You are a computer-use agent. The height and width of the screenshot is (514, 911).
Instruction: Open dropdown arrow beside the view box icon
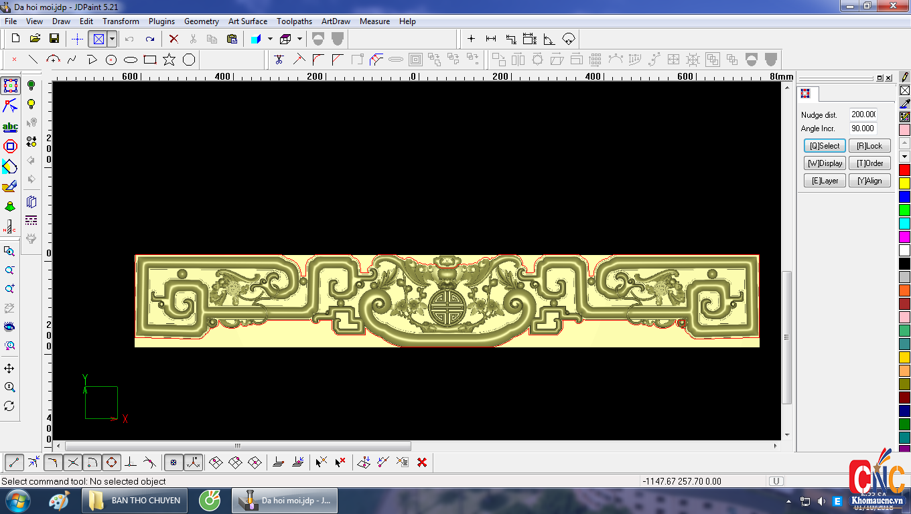point(112,39)
